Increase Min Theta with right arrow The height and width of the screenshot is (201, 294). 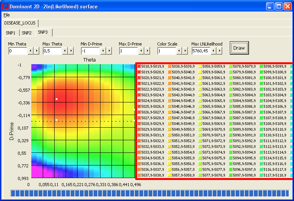[37, 51]
